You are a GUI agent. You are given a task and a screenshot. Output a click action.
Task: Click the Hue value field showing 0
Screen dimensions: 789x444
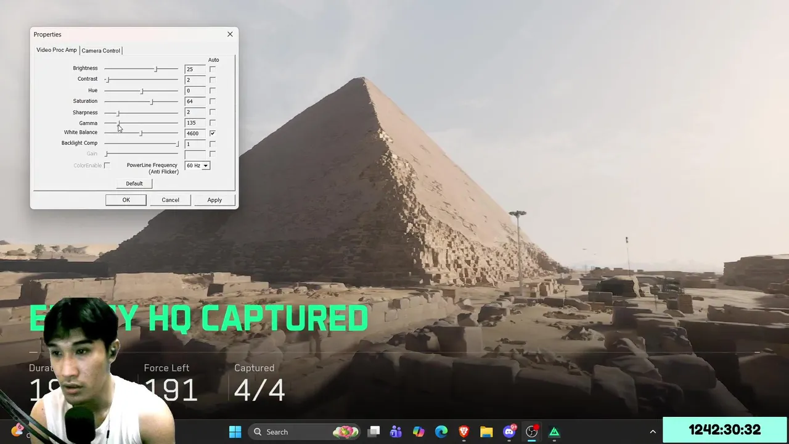[195, 91]
